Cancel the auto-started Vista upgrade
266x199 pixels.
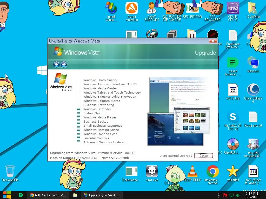coord(204,156)
